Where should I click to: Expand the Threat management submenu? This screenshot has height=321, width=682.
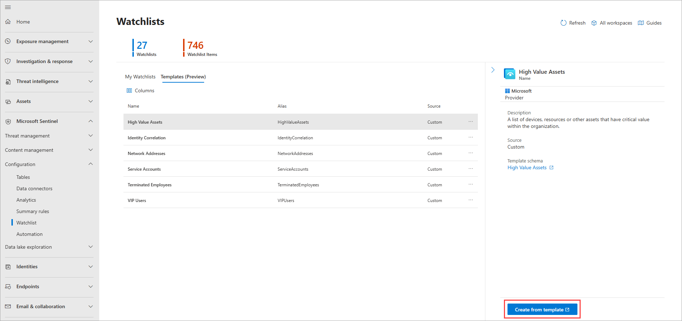(x=91, y=135)
